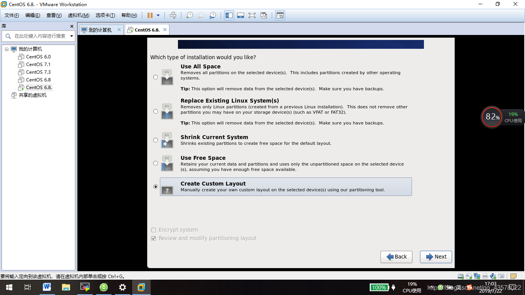The image size is (525, 295).
Task: Click the Replace Existing Linux System icon
Action: [x=167, y=111]
